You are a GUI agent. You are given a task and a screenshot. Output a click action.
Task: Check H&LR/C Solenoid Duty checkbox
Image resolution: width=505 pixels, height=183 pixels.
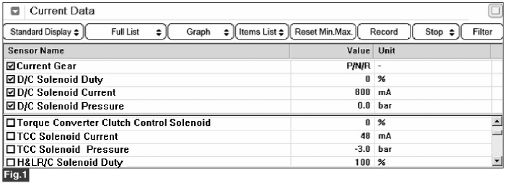tap(11, 162)
